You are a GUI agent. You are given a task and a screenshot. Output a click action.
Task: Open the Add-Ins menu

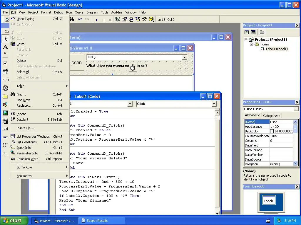(117, 12)
